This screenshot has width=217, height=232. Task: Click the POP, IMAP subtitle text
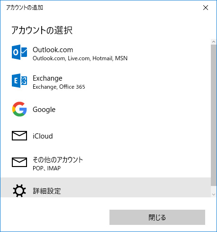pyautogui.click(x=46, y=168)
